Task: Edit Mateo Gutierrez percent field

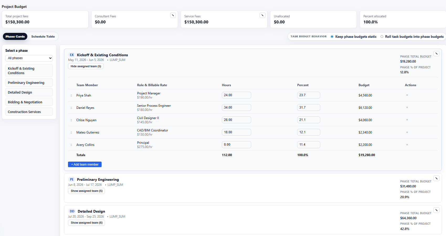Action: click(x=309, y=132)
